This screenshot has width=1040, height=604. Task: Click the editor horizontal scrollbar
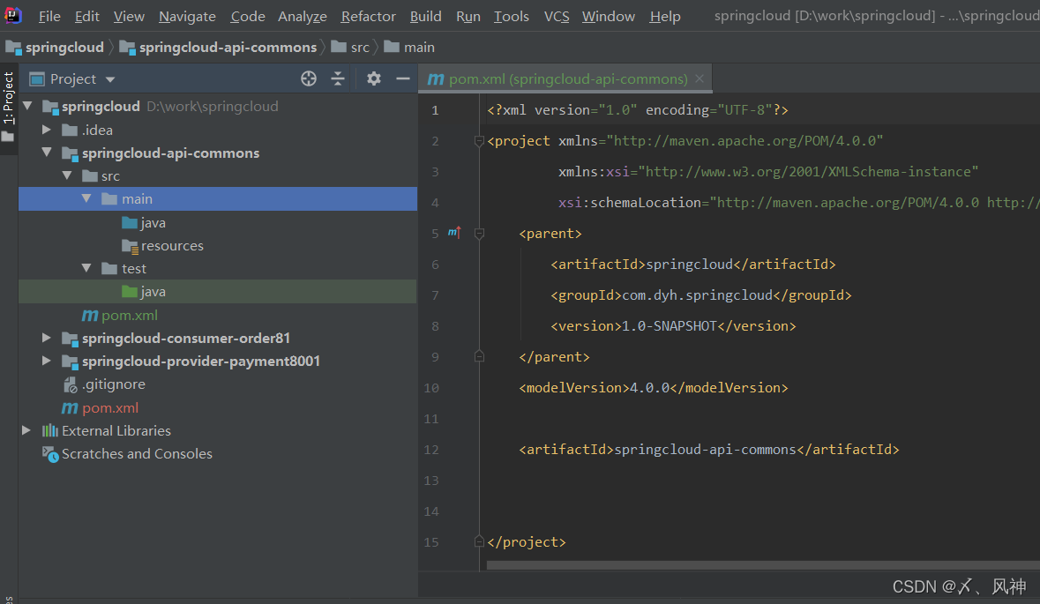point(763,565)
